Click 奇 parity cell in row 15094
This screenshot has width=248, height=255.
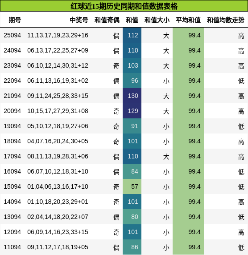pos(116,187)
